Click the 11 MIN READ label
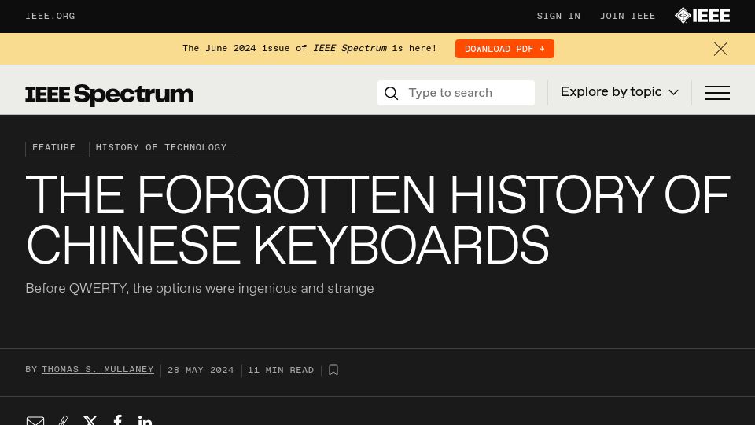 tap(281, 370)
